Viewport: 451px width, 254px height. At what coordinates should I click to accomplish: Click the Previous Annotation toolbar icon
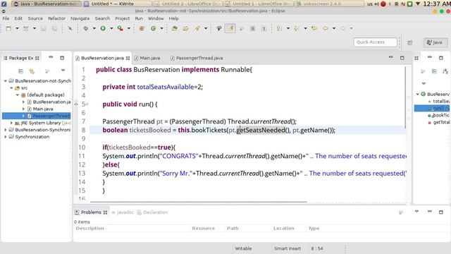[297, 28]
